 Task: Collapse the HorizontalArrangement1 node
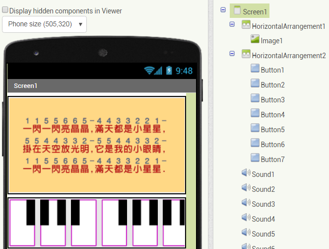pos(232,24)
